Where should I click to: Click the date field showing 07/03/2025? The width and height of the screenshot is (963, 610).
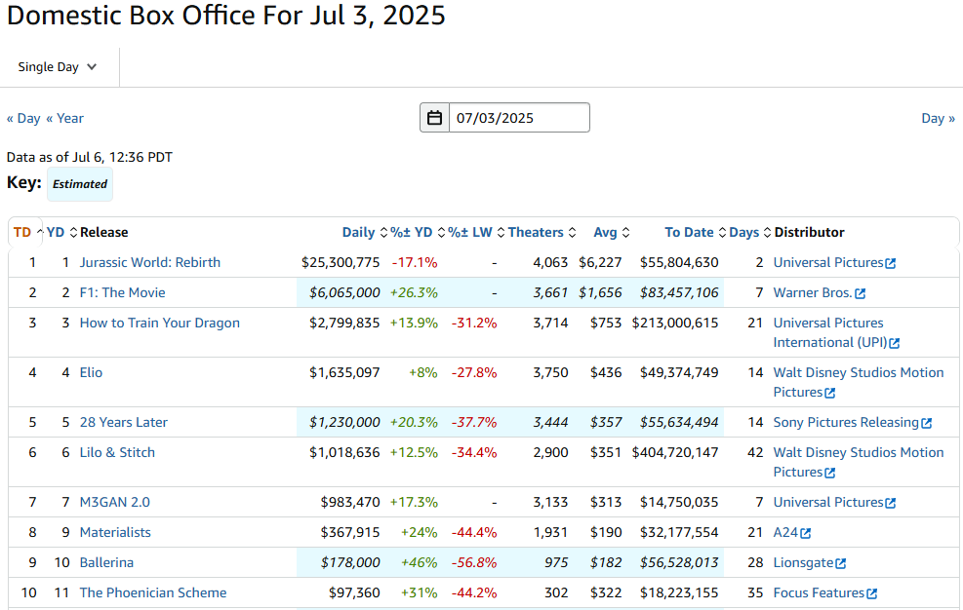click(x=520, y=118)
